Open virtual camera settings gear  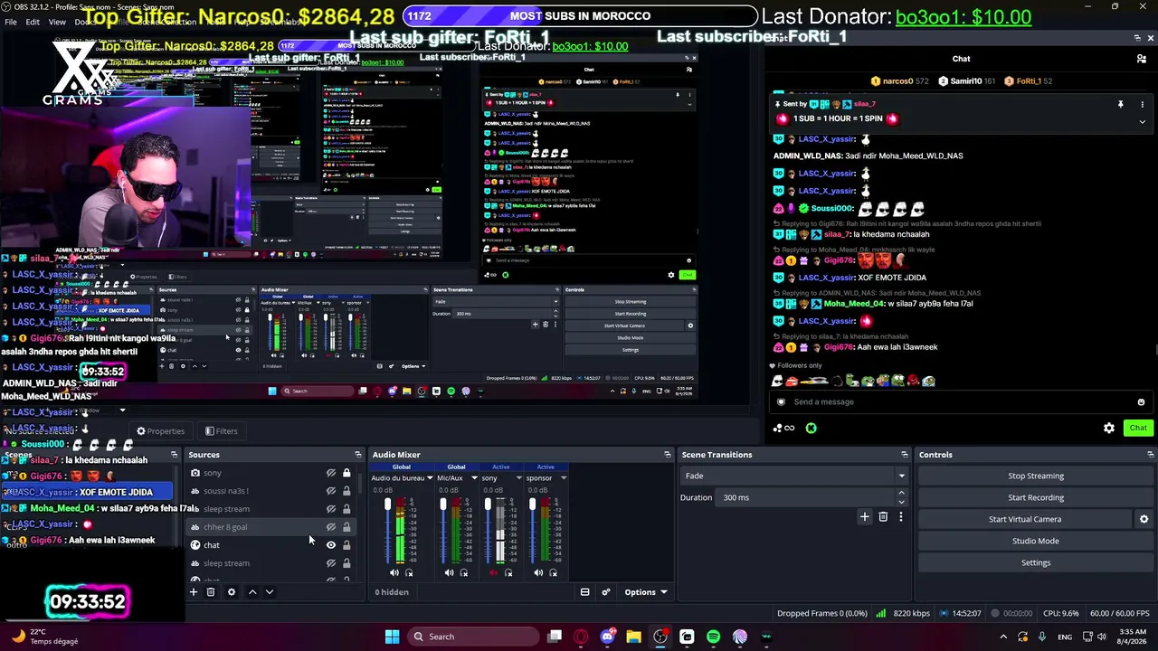coord(1144,519)
